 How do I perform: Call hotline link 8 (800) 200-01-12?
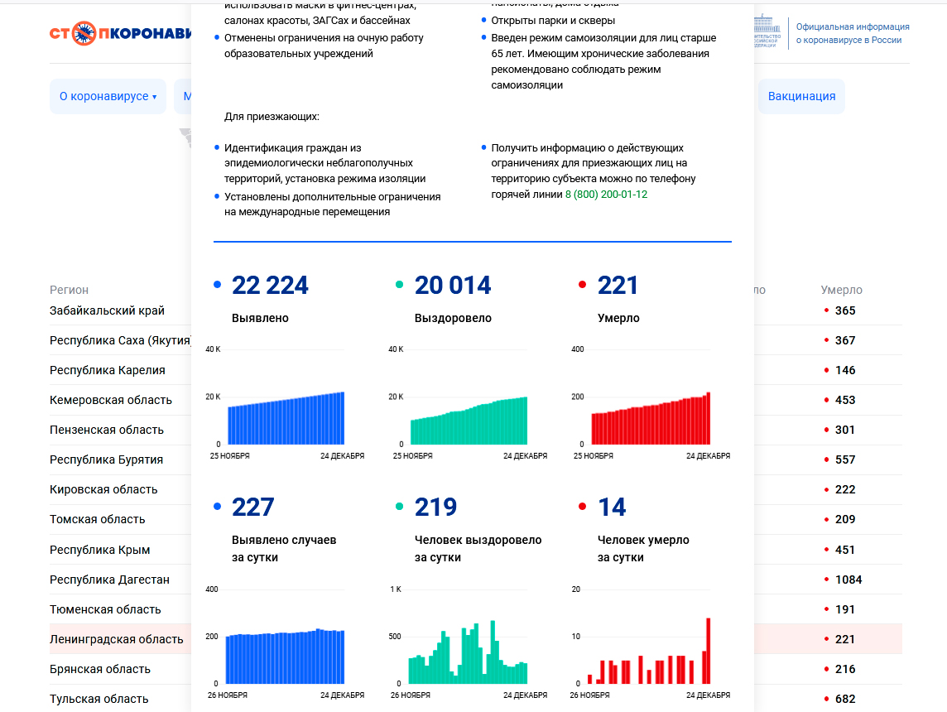point(606,195)
